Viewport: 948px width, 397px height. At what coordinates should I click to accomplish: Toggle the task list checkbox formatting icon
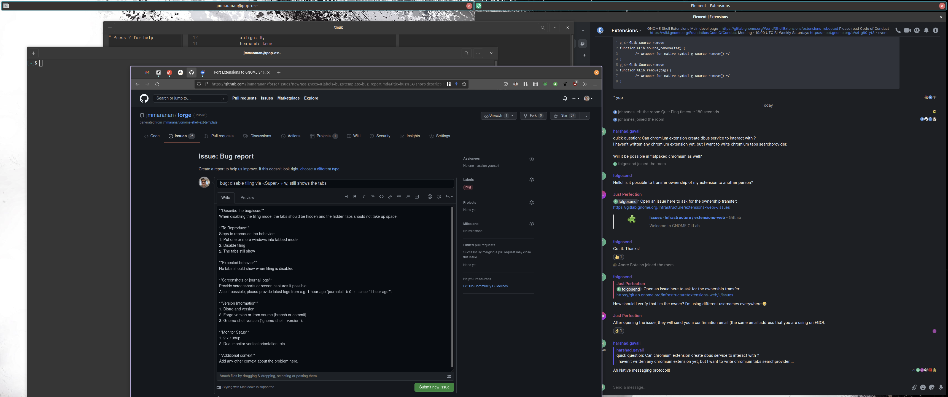click(417, 196)
